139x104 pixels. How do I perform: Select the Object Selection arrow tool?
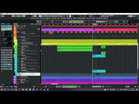point(40,16)
